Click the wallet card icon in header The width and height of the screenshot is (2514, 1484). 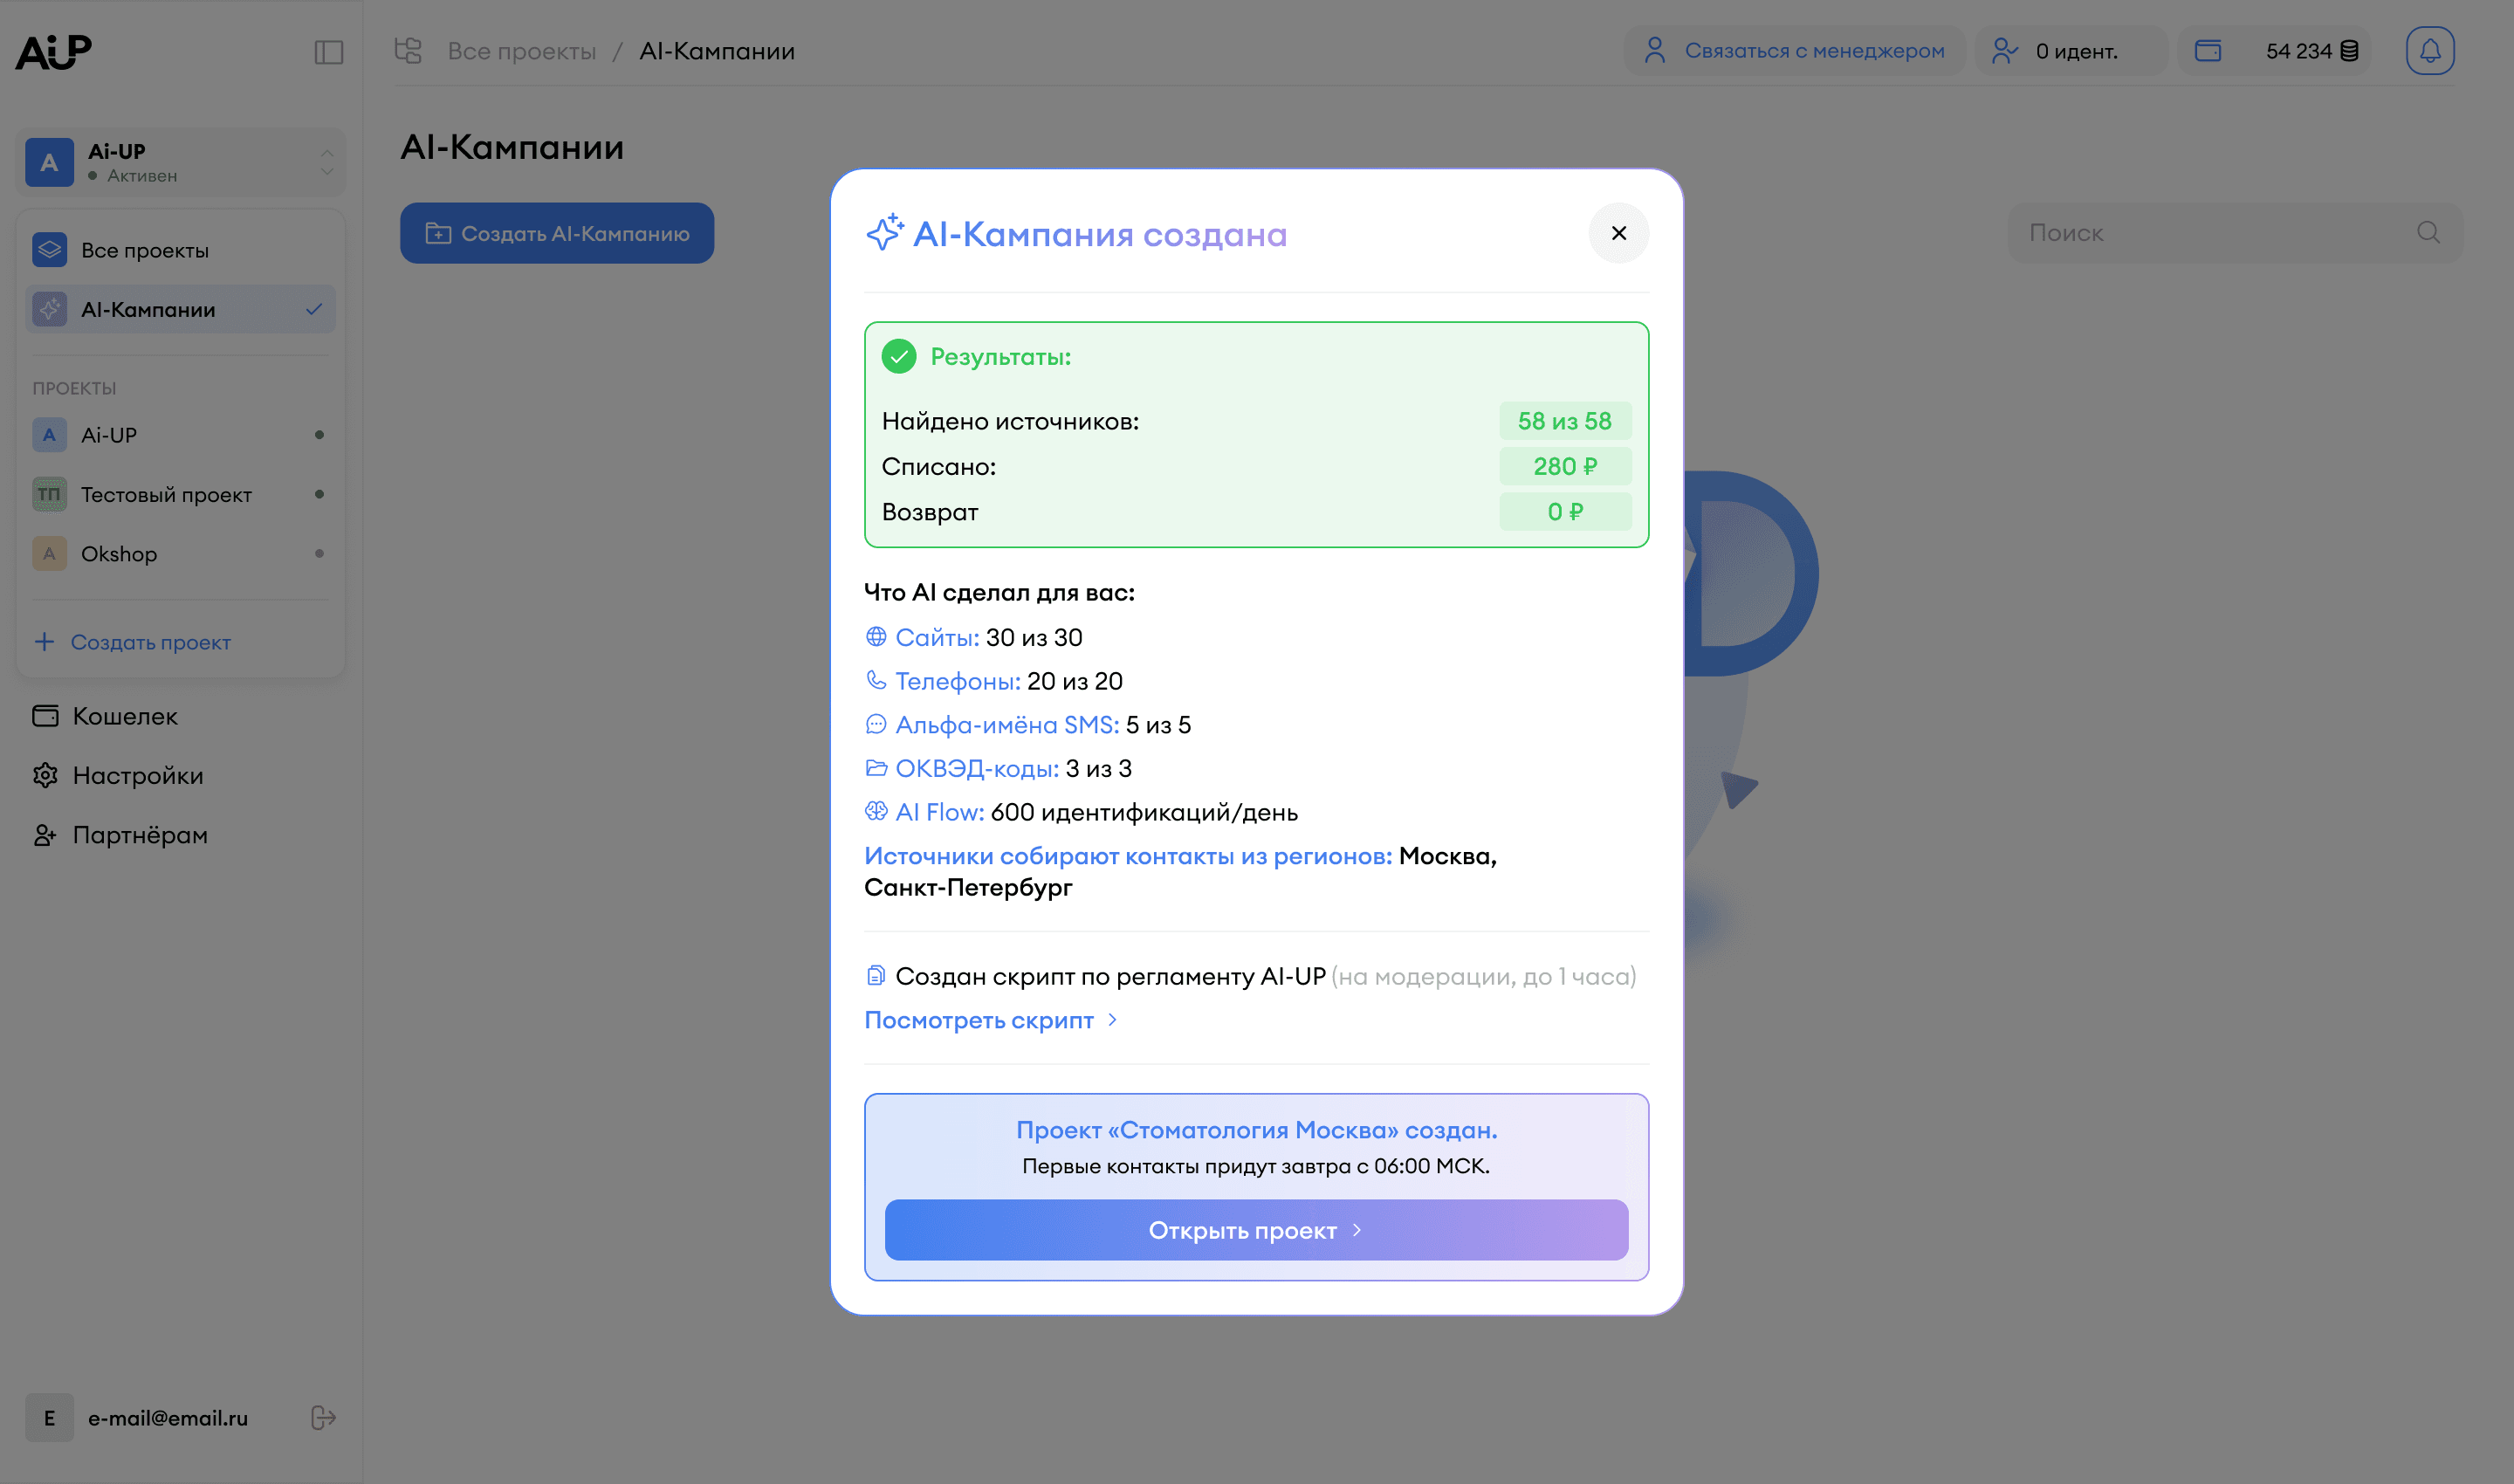tap(2208, 51)
